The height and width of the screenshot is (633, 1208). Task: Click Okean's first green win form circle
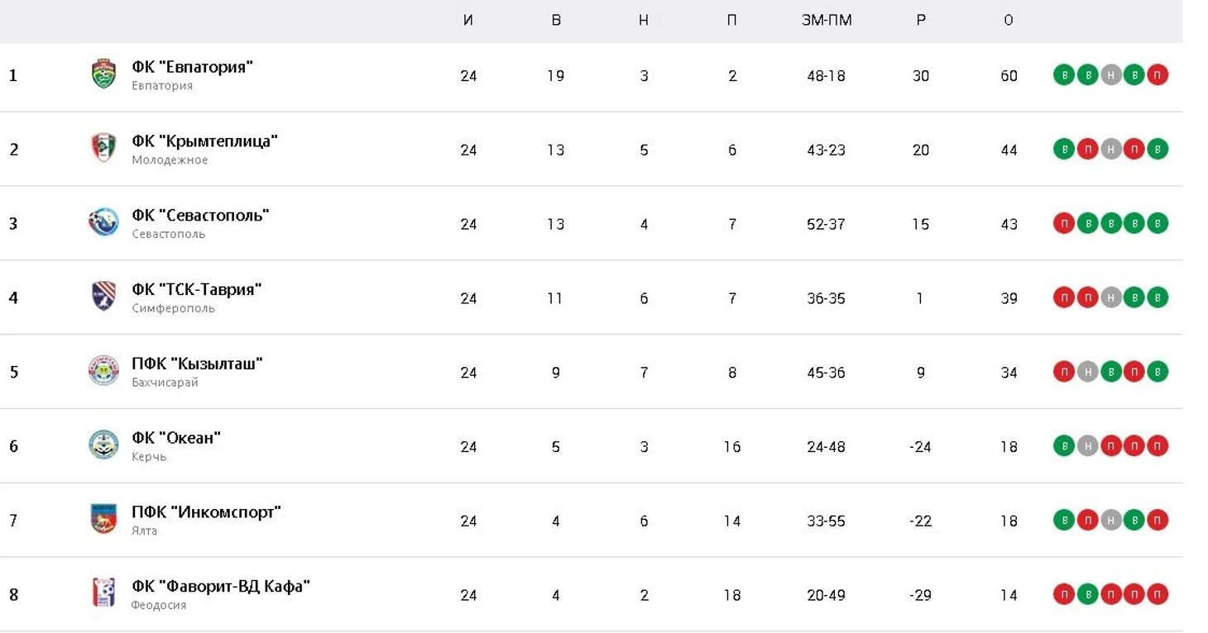pos(1064,446)
